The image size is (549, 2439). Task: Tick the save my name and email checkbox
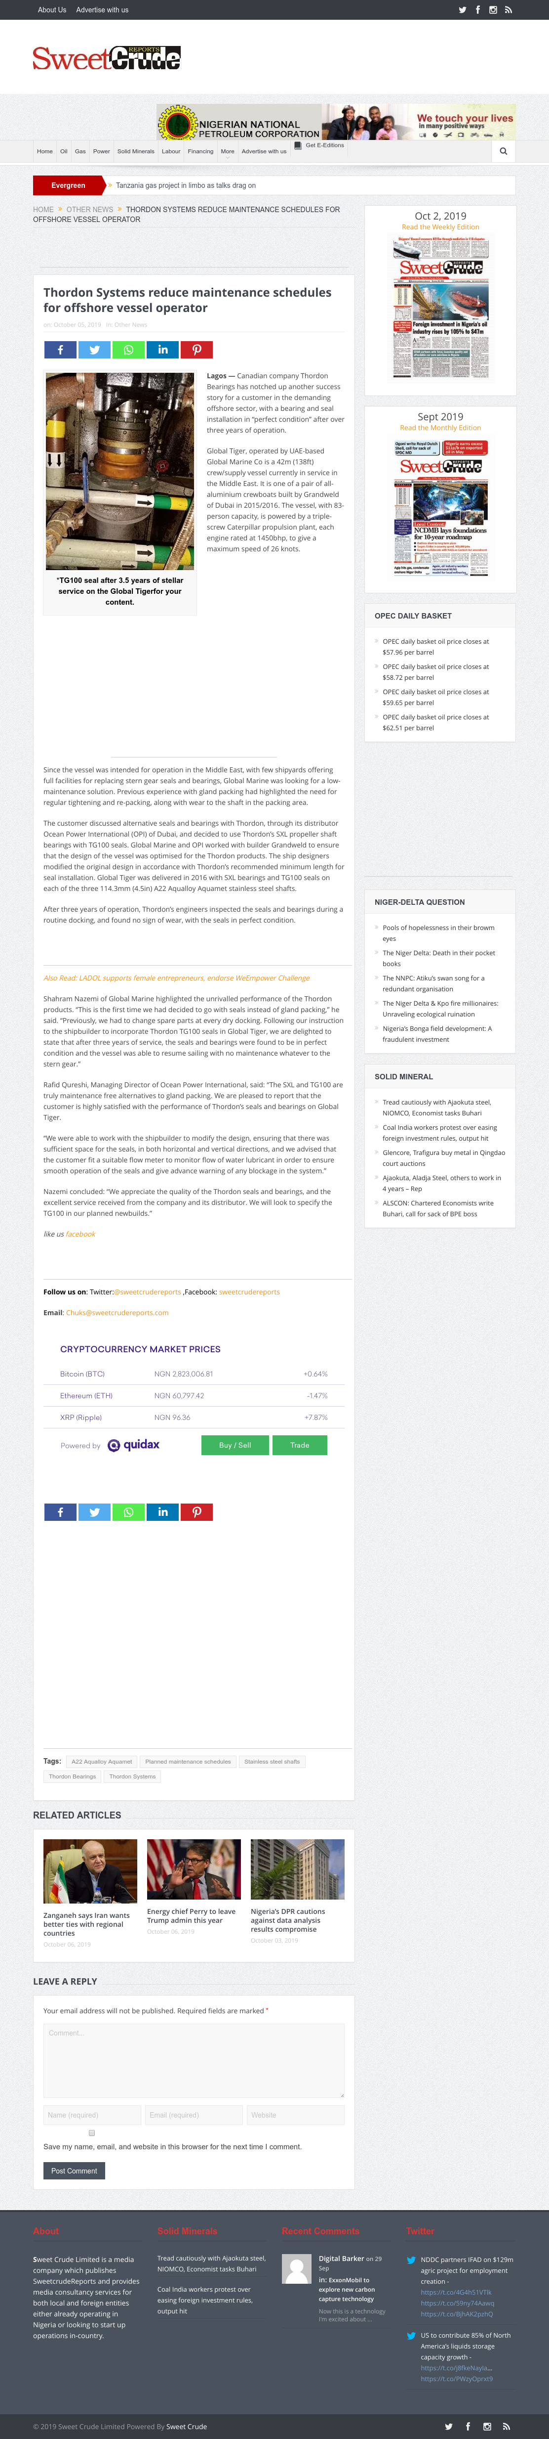92,2133
